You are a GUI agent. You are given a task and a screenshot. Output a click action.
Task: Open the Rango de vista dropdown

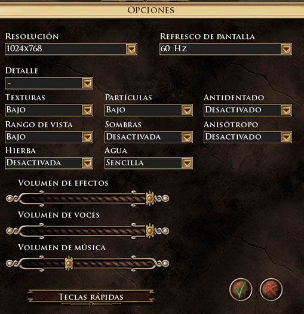[87, 137]
